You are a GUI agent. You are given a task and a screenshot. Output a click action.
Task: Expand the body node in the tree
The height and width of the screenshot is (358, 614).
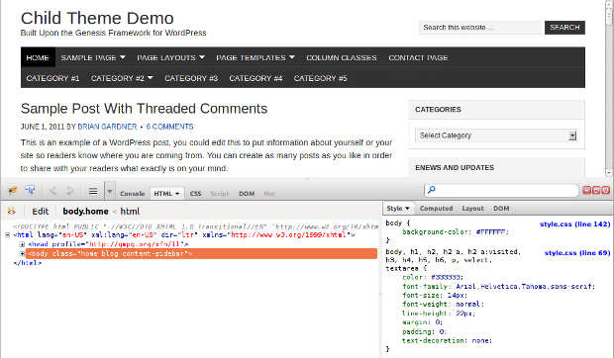click(x=22, y=253)
